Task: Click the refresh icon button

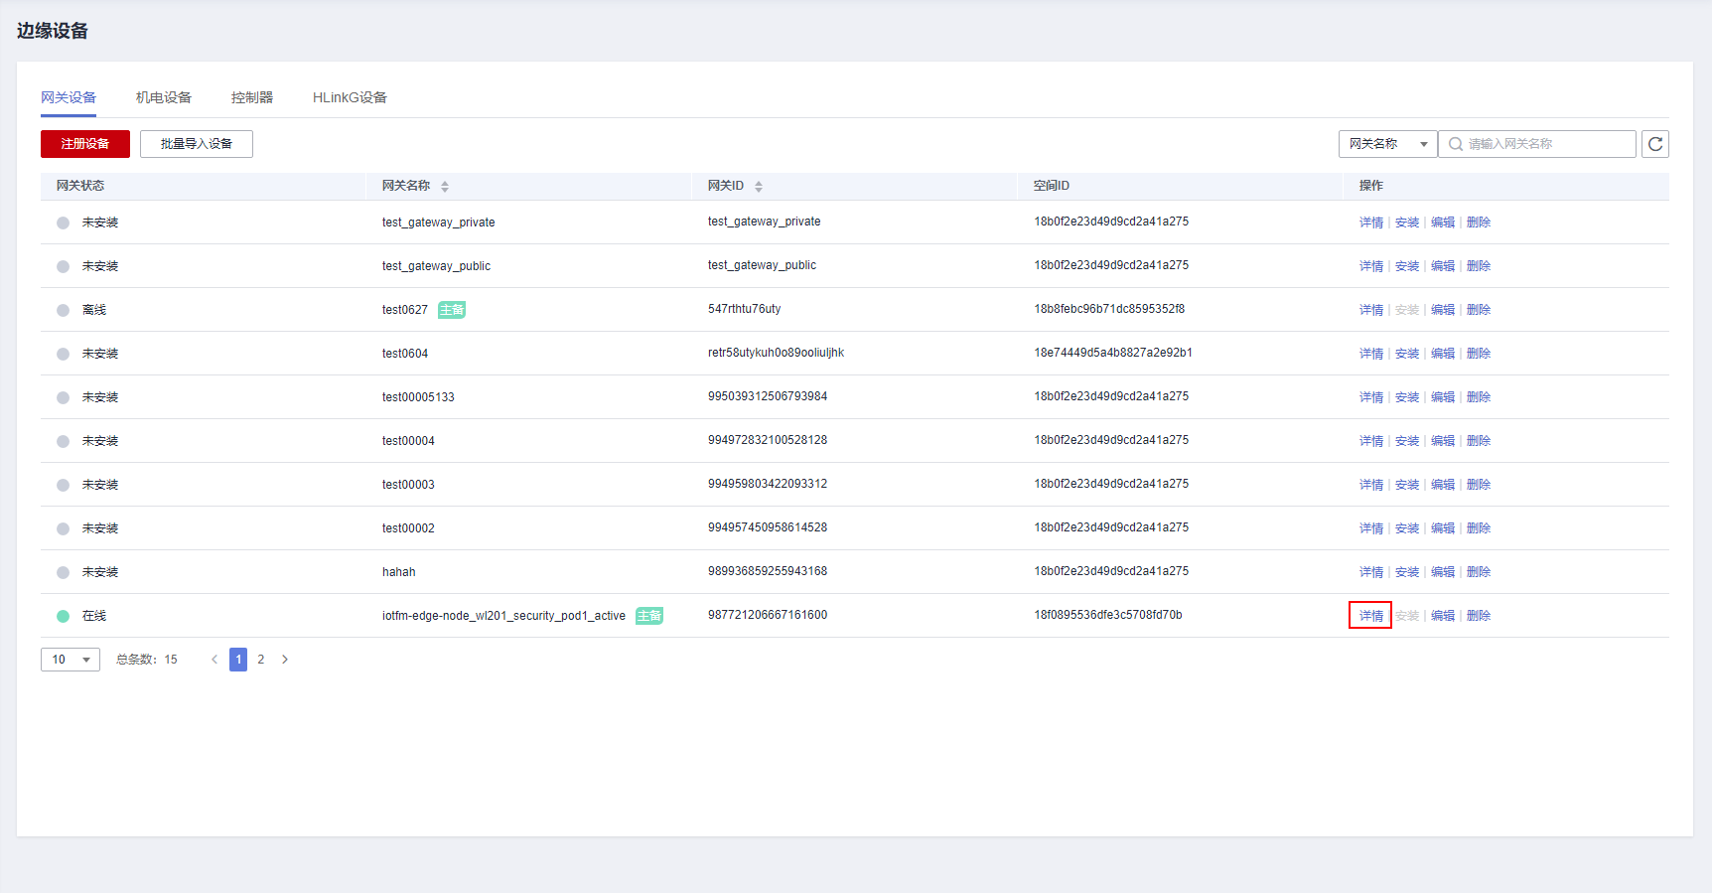Action: point(1655,144)
